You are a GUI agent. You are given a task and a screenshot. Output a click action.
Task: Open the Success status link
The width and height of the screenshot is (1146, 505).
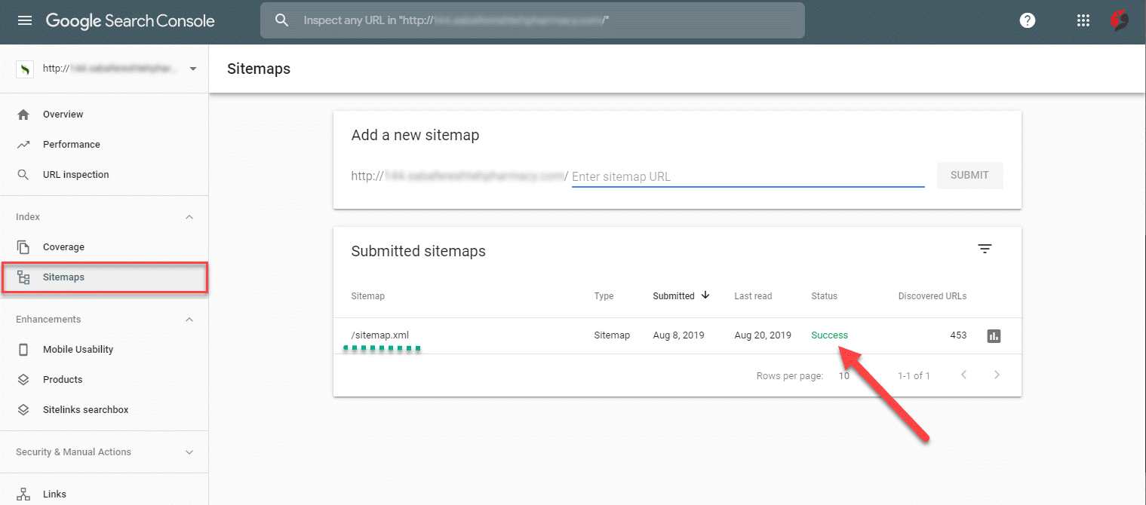(x=829, y=335)
